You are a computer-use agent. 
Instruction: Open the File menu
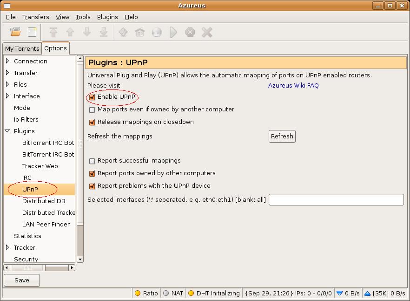coord(11,17)
